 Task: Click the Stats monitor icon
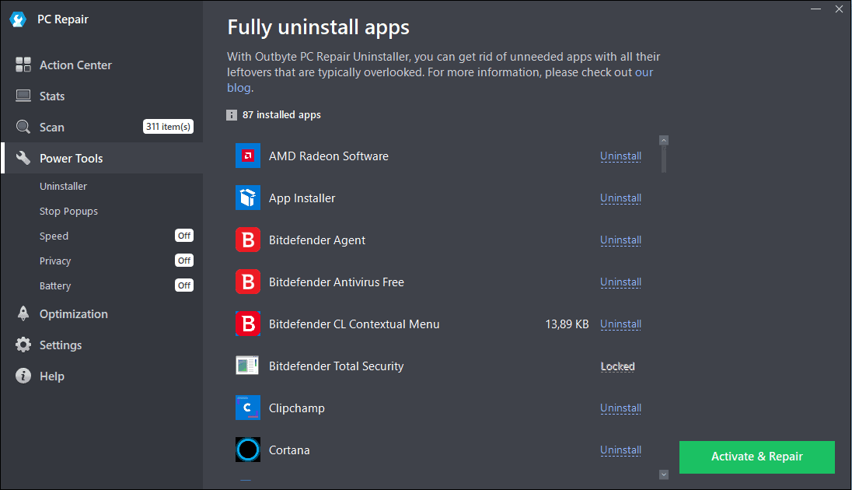coord(23,96)
